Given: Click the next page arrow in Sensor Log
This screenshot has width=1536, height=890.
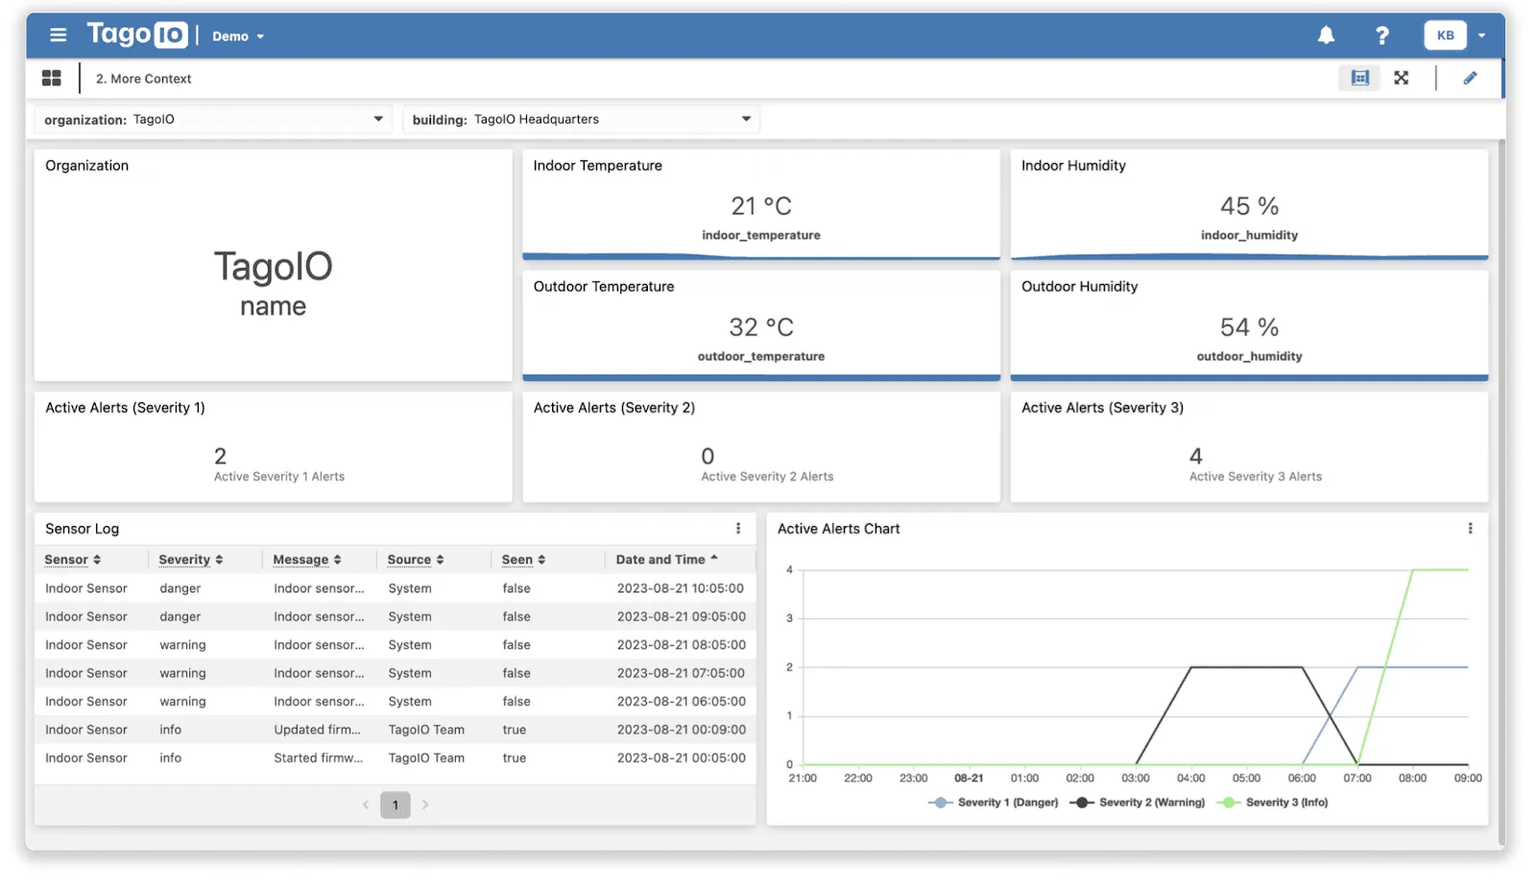Looking at the screenshot, I should (x=425, y=805).
